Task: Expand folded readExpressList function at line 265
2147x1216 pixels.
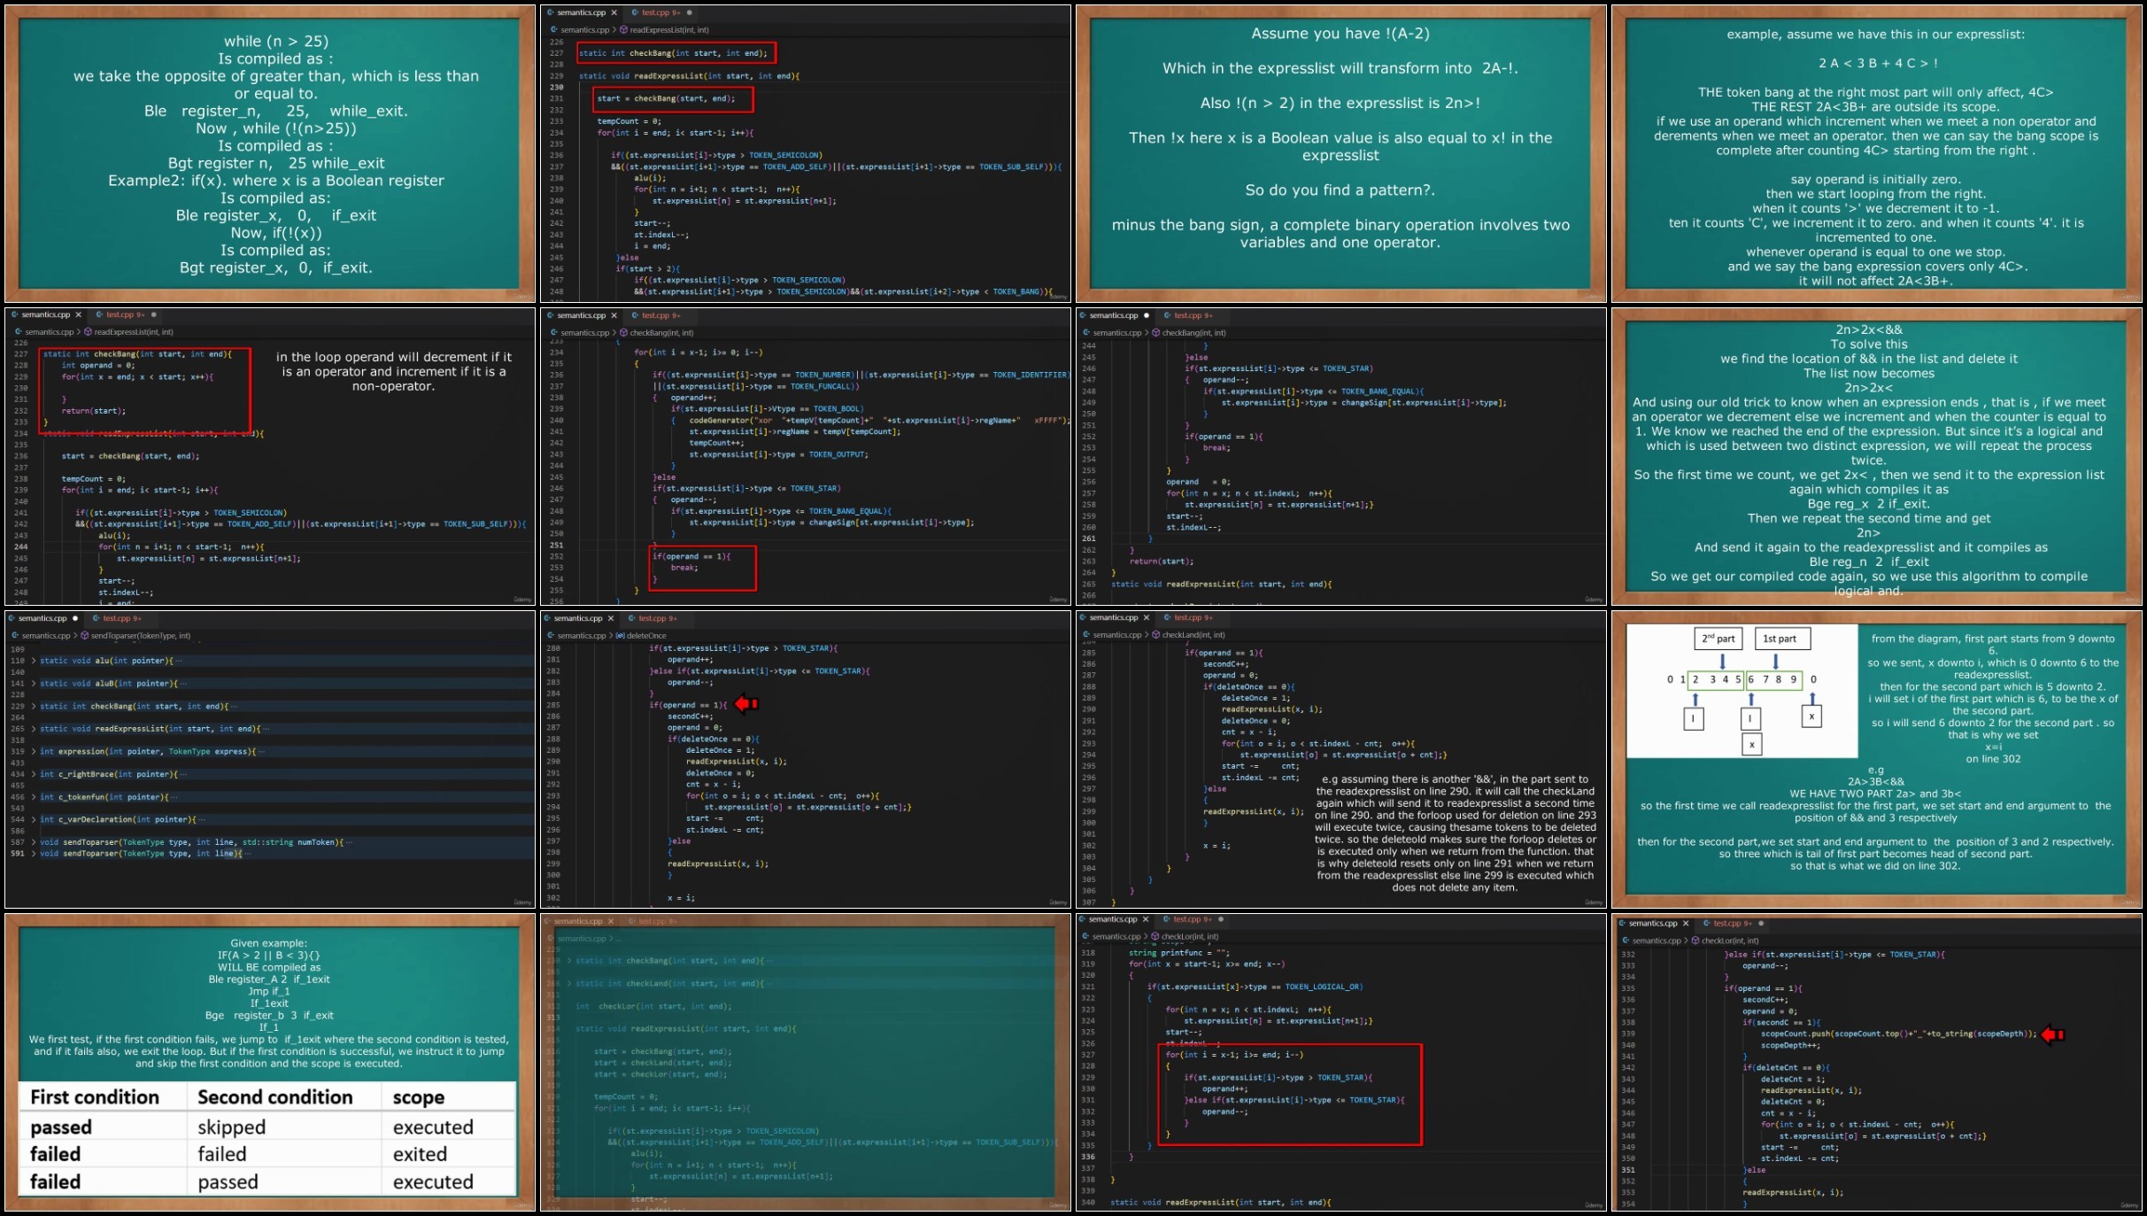Action: 35,729
